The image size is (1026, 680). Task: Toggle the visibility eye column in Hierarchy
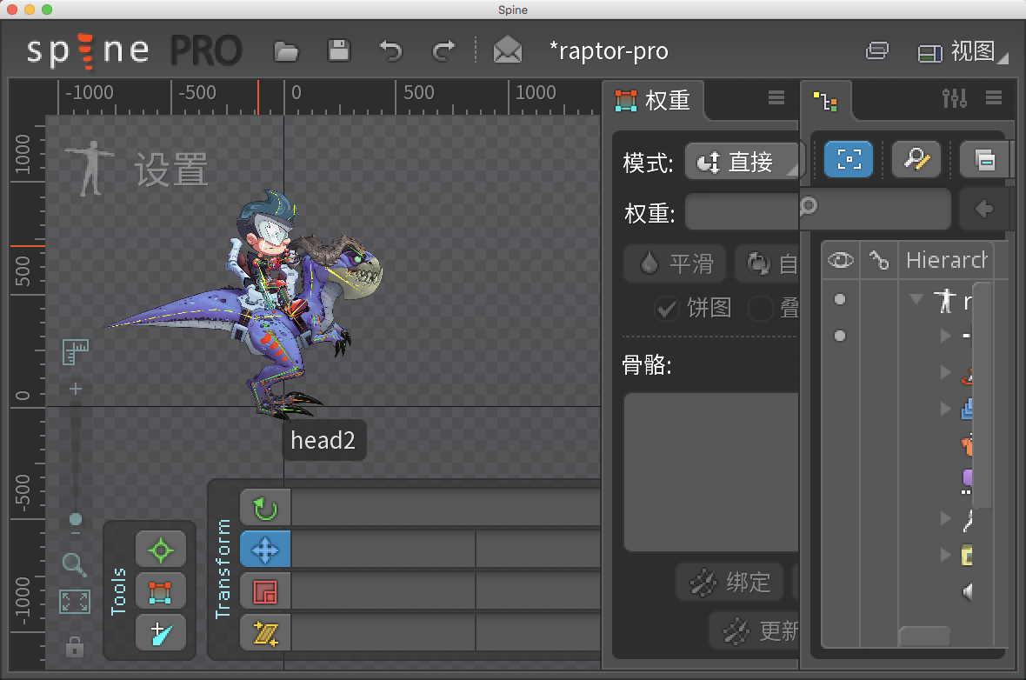point(840,259)
